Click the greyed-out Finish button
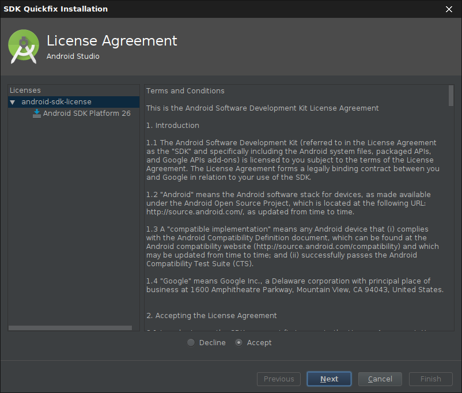This screenshot has width=462, height=393. [430, 379]
